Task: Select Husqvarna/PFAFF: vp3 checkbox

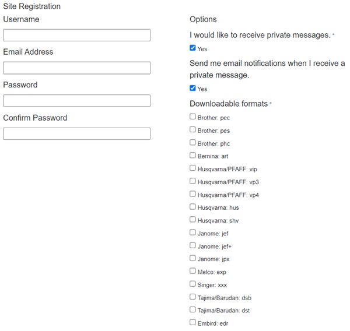Action: pyautogui.click(x=193, y=181)
